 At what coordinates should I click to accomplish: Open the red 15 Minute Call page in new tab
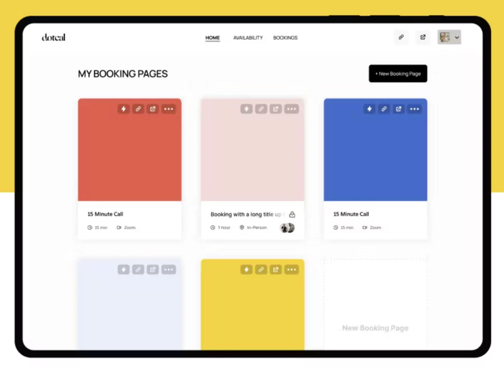152,109
